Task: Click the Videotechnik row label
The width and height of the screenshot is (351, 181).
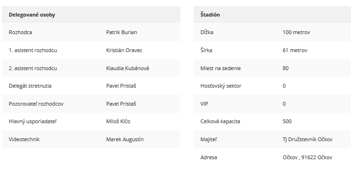Action: tap(24, 139)
